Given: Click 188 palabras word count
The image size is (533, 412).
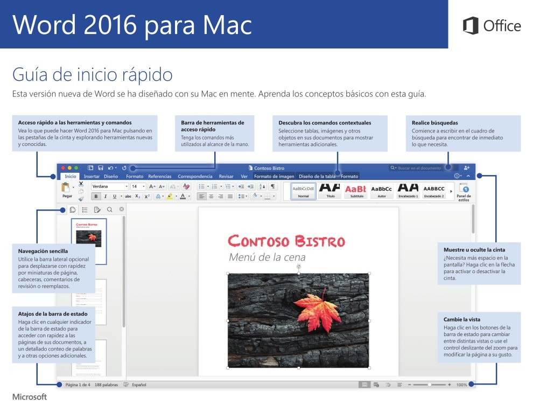Looking at the screenshot, I should tap(106, 385).
